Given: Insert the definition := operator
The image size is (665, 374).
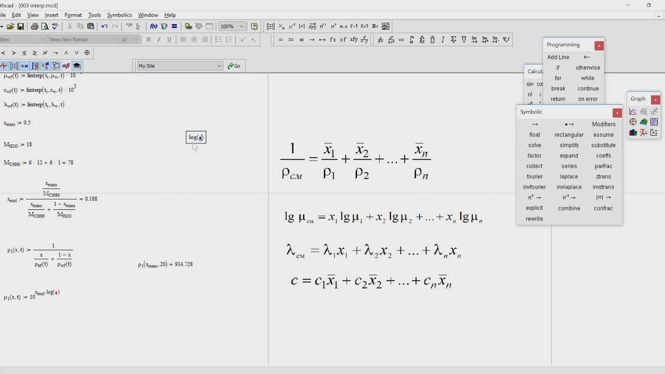Looking at the screenshot, I should pyautogui.click(x=291, y=40).
